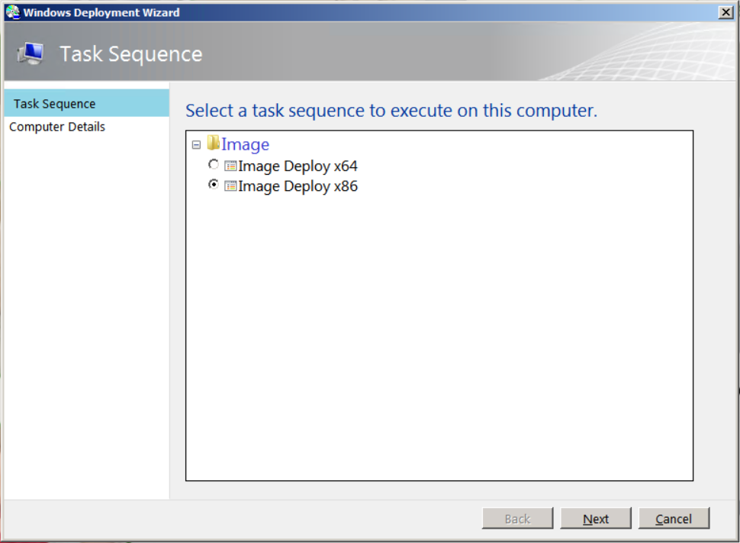Cancel the deployment wizard

(674, 518)
